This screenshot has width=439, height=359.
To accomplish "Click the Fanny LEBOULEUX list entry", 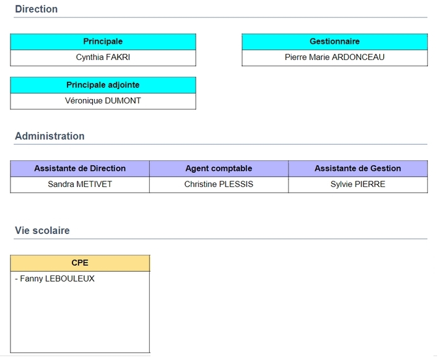I will coord(54,279).
